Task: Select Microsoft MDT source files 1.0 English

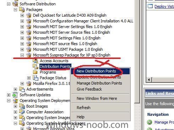Action: [x=65, y=44]
